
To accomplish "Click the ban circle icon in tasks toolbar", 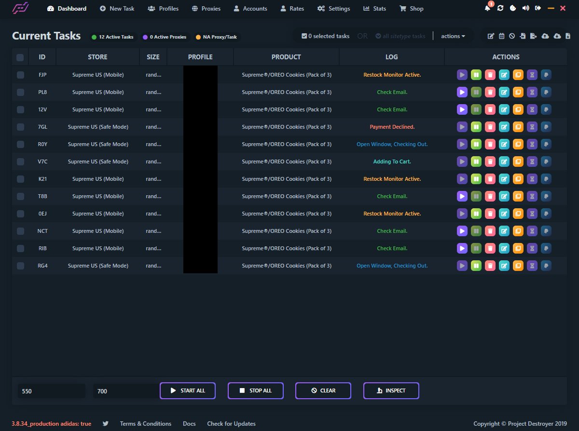I will click(511, 36).
